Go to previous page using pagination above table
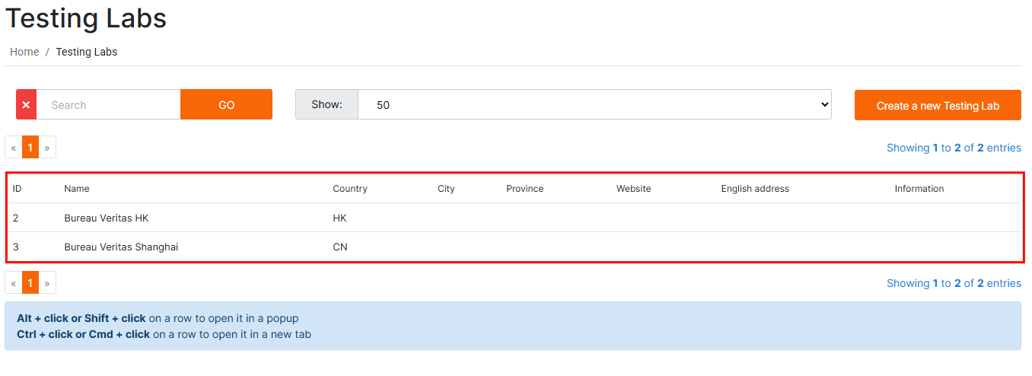 pyautogui.click(x=14, y=148)
